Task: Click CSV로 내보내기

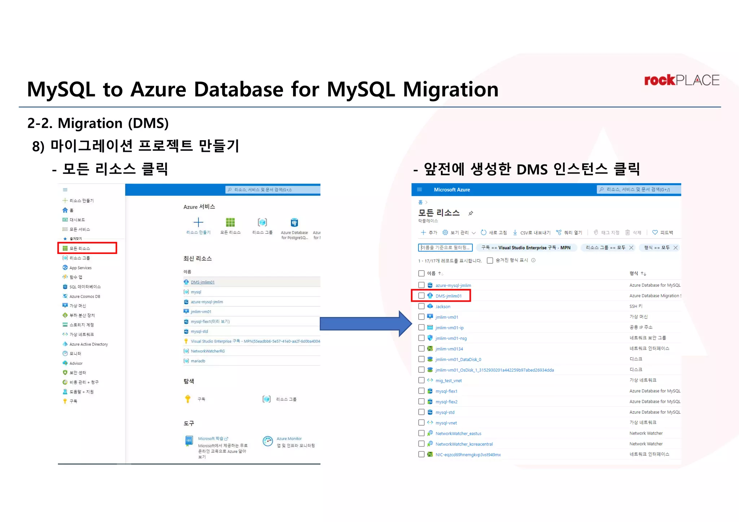Action: point(531,233)
